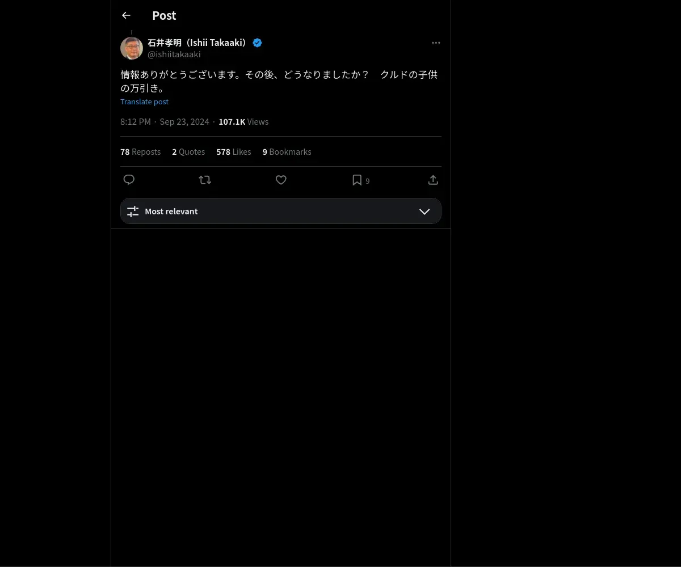Click Translate post link
The height and width of the screenshot is (567, 681).
tap(144, 101)
